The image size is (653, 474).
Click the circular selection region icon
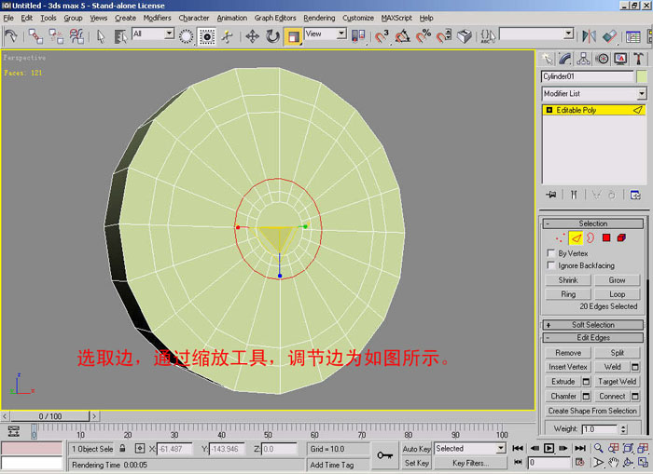point(187,36)
